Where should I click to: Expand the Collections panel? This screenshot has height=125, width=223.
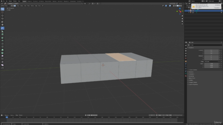[191, 74]
